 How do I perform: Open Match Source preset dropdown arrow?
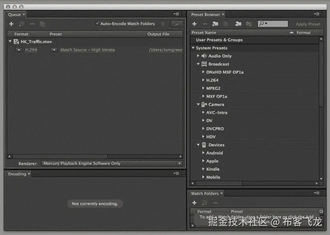54,50
